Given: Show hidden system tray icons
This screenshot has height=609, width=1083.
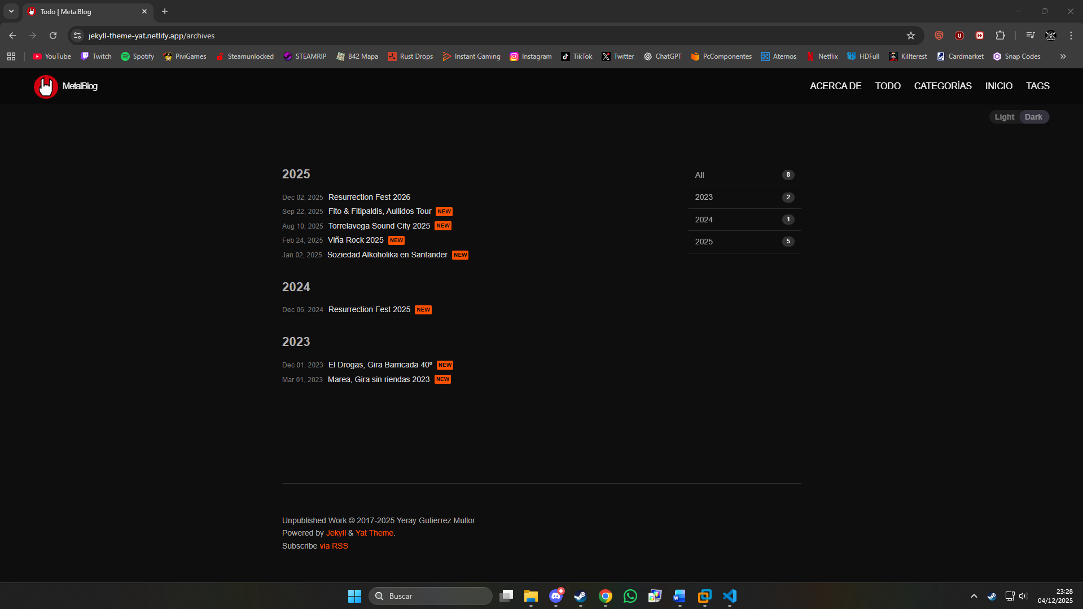Looking at the screenshot, I should (x=974, y=596).
